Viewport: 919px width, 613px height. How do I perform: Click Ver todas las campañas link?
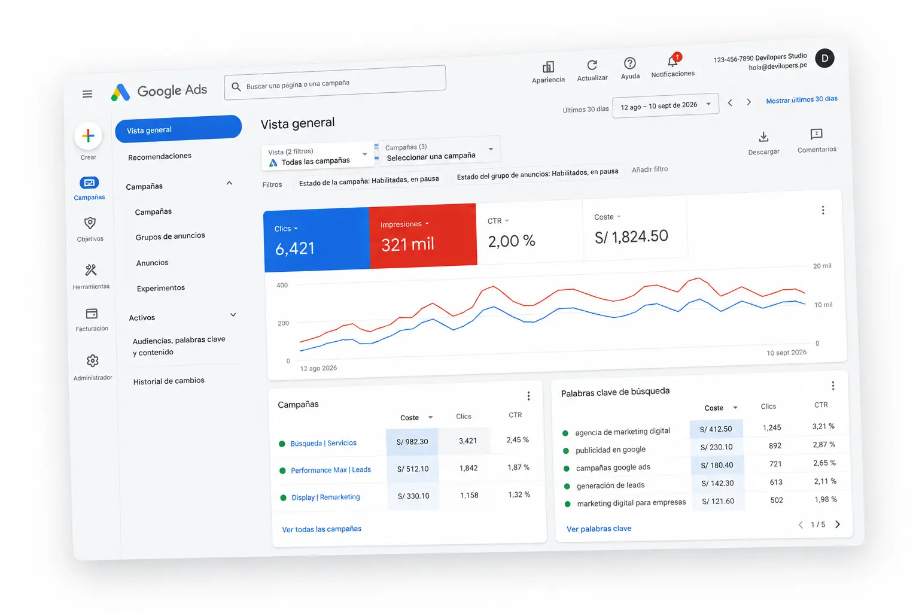tap(322, 529)
